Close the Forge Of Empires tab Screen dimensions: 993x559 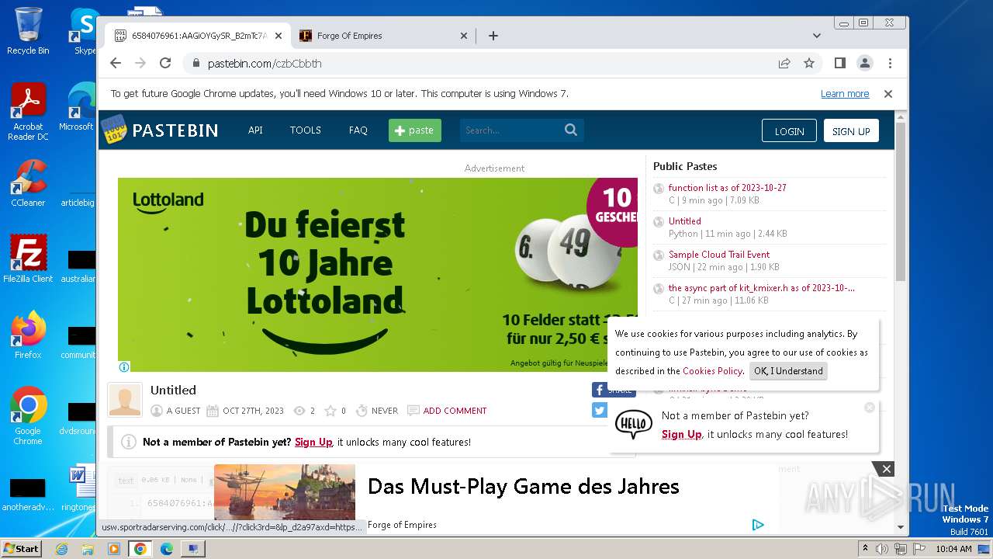464,36
